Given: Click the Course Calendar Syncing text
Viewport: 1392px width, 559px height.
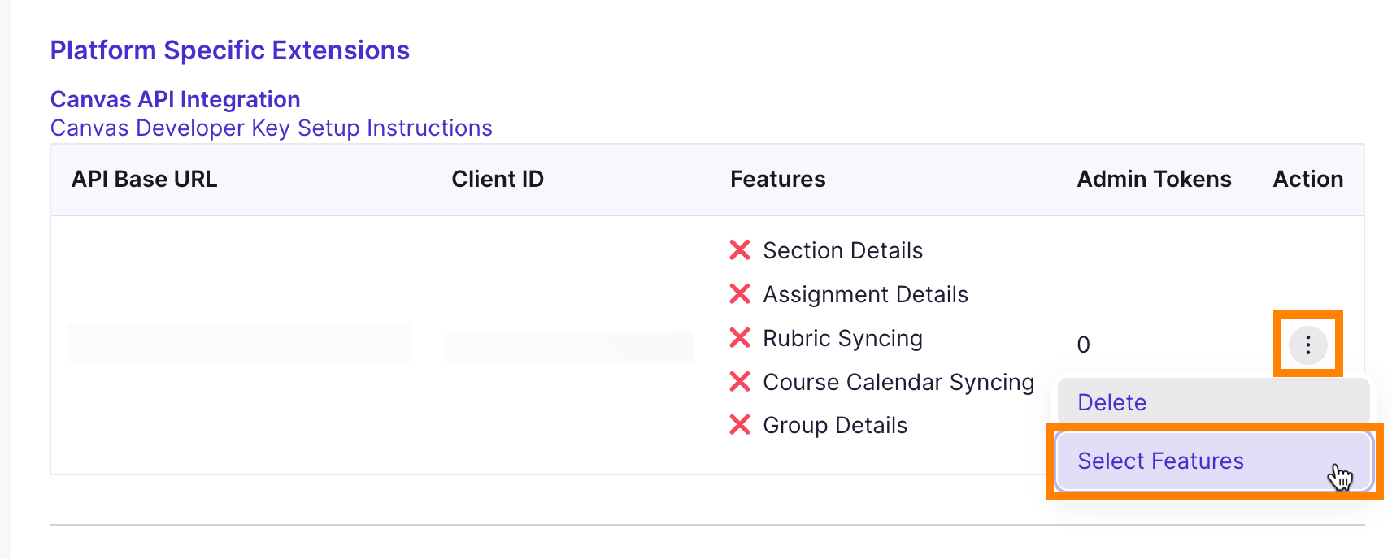Looking at the screenshot, I should (898, 382).
